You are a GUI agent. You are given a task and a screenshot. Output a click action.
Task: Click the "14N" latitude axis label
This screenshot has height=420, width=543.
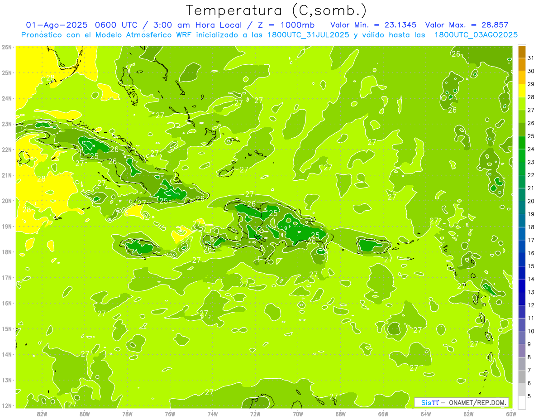tap(7, 354)
